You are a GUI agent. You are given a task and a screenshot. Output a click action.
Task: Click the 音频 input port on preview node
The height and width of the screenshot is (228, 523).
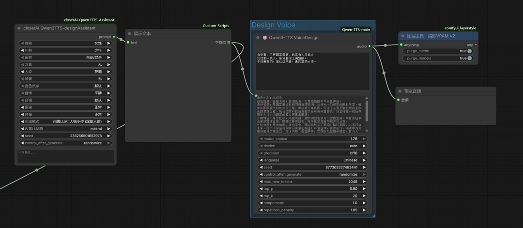pos(398,100)
